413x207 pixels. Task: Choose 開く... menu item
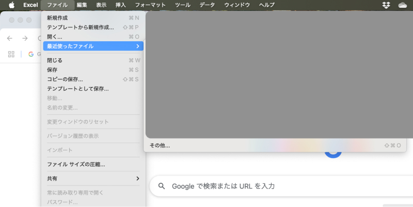[93, 37]
